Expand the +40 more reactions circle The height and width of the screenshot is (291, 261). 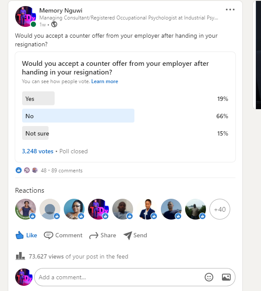coord(220,209)
